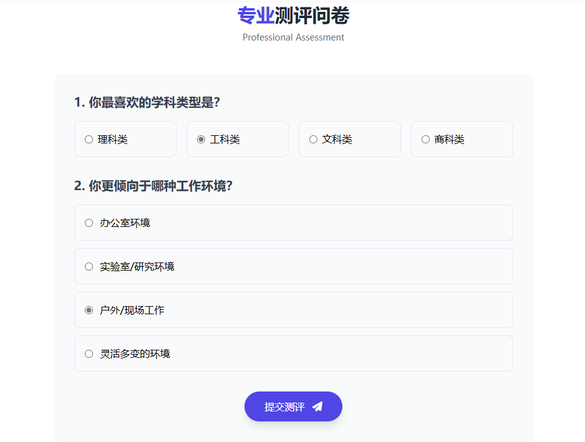Click the paper plane icon on submit button
585x442 pixels.
318,406
